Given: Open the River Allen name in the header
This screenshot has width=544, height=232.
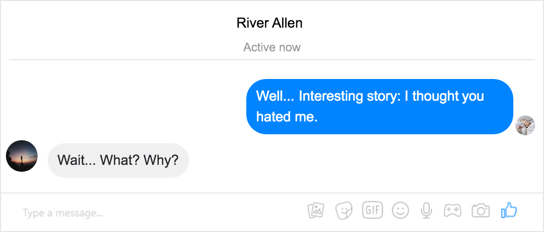Looking at the screenshot, I should tap(270, 23).
